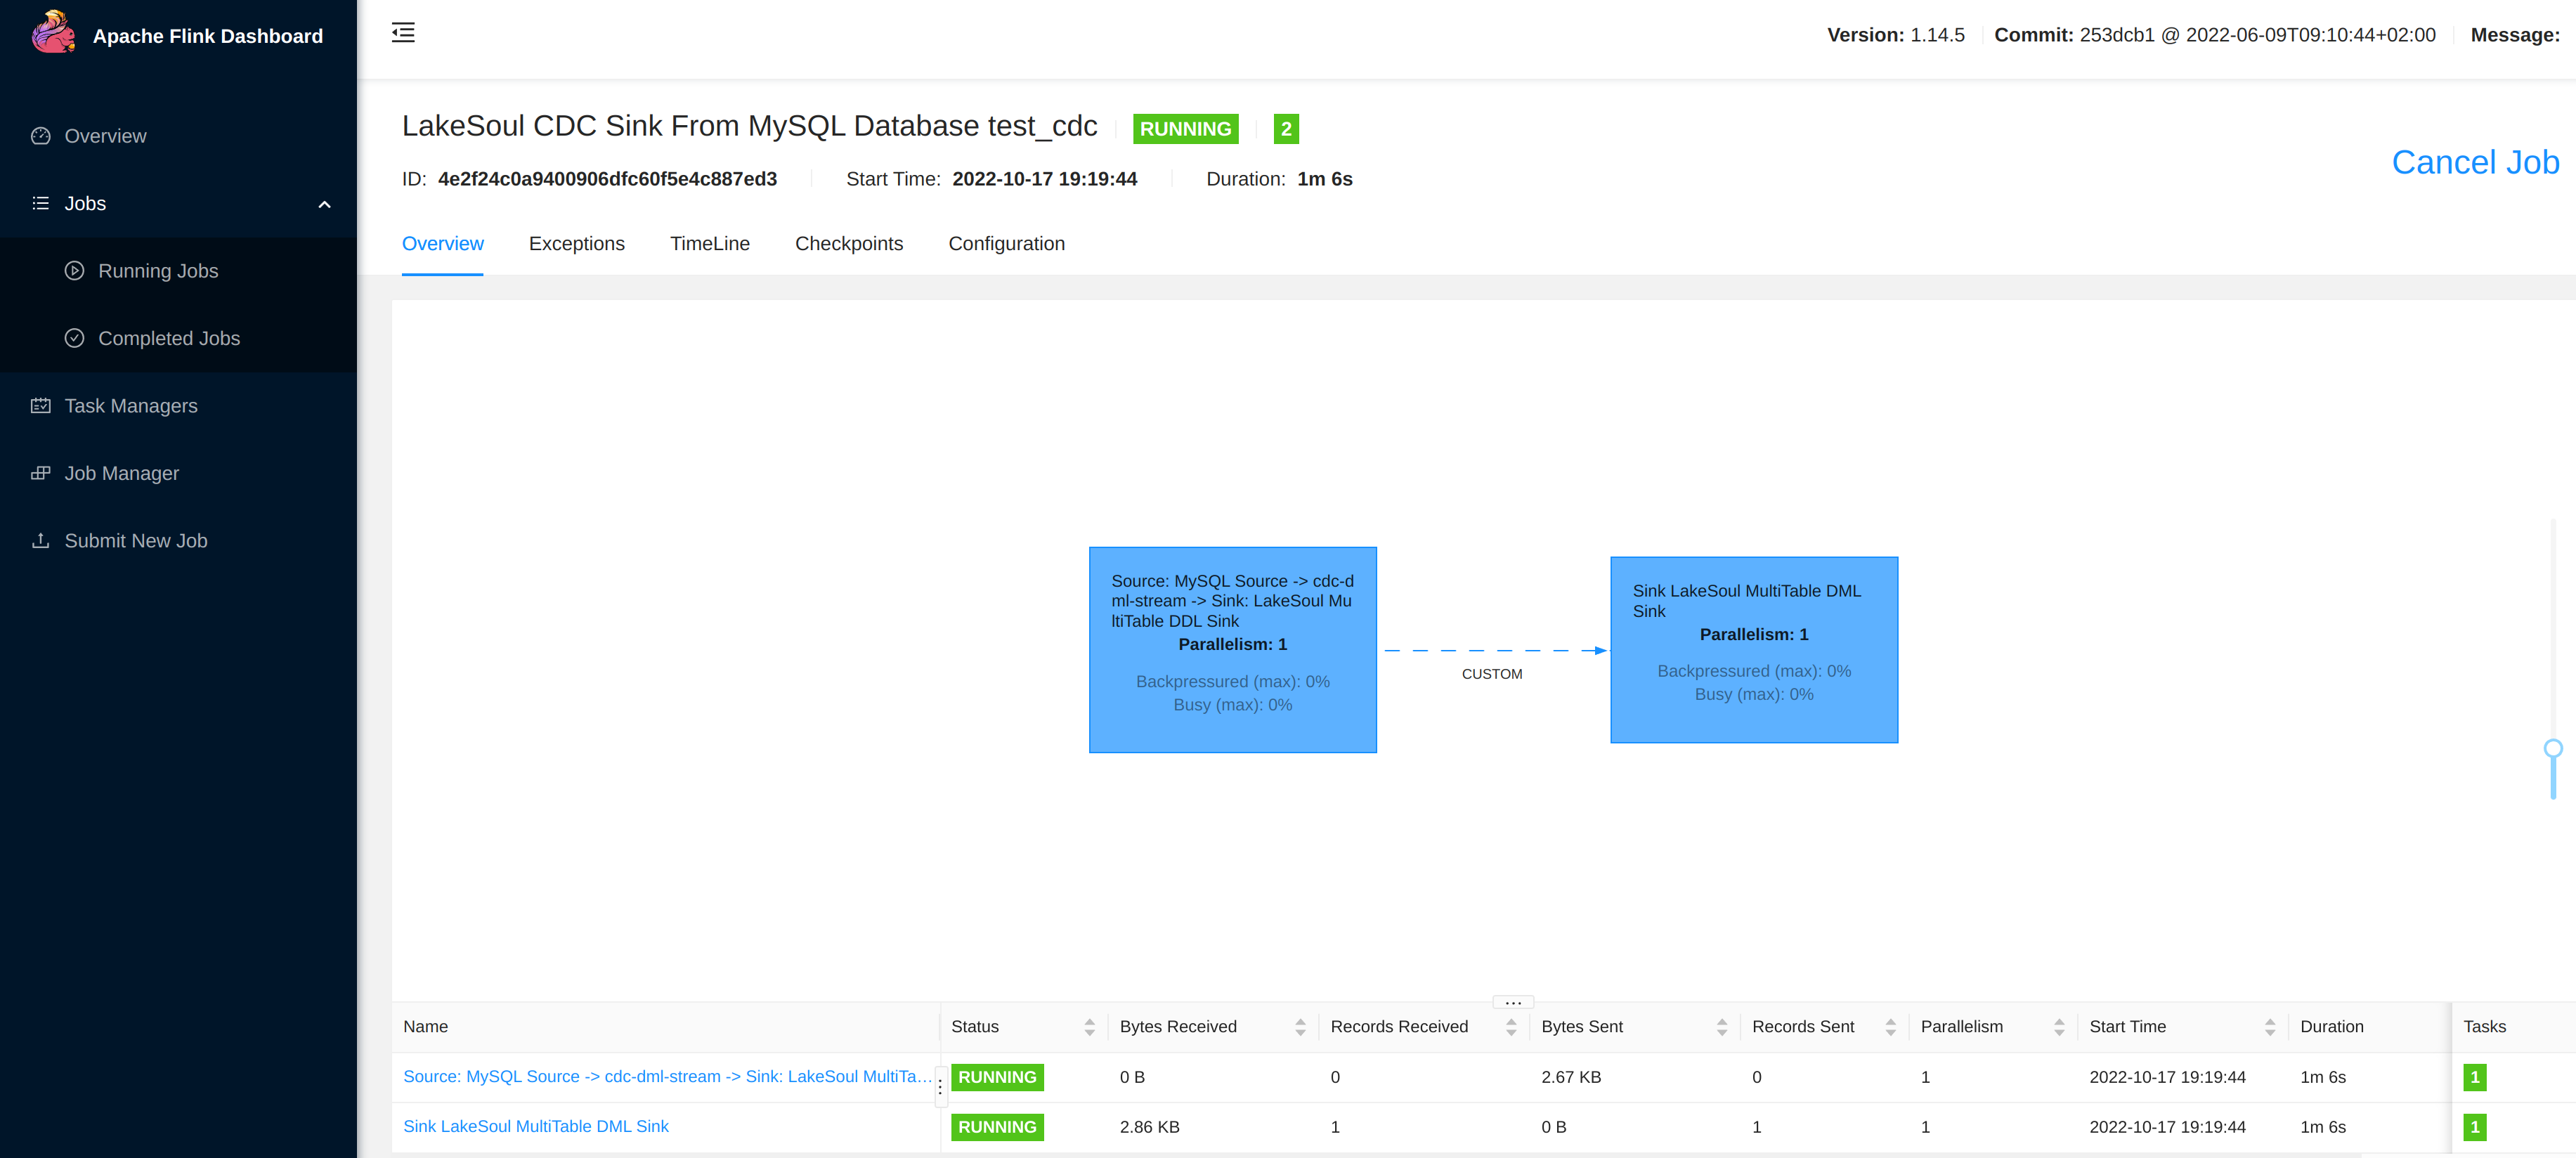Collapse the Jobs submenu chevron
The image size is (2576, 1158).
pos(324,204)
